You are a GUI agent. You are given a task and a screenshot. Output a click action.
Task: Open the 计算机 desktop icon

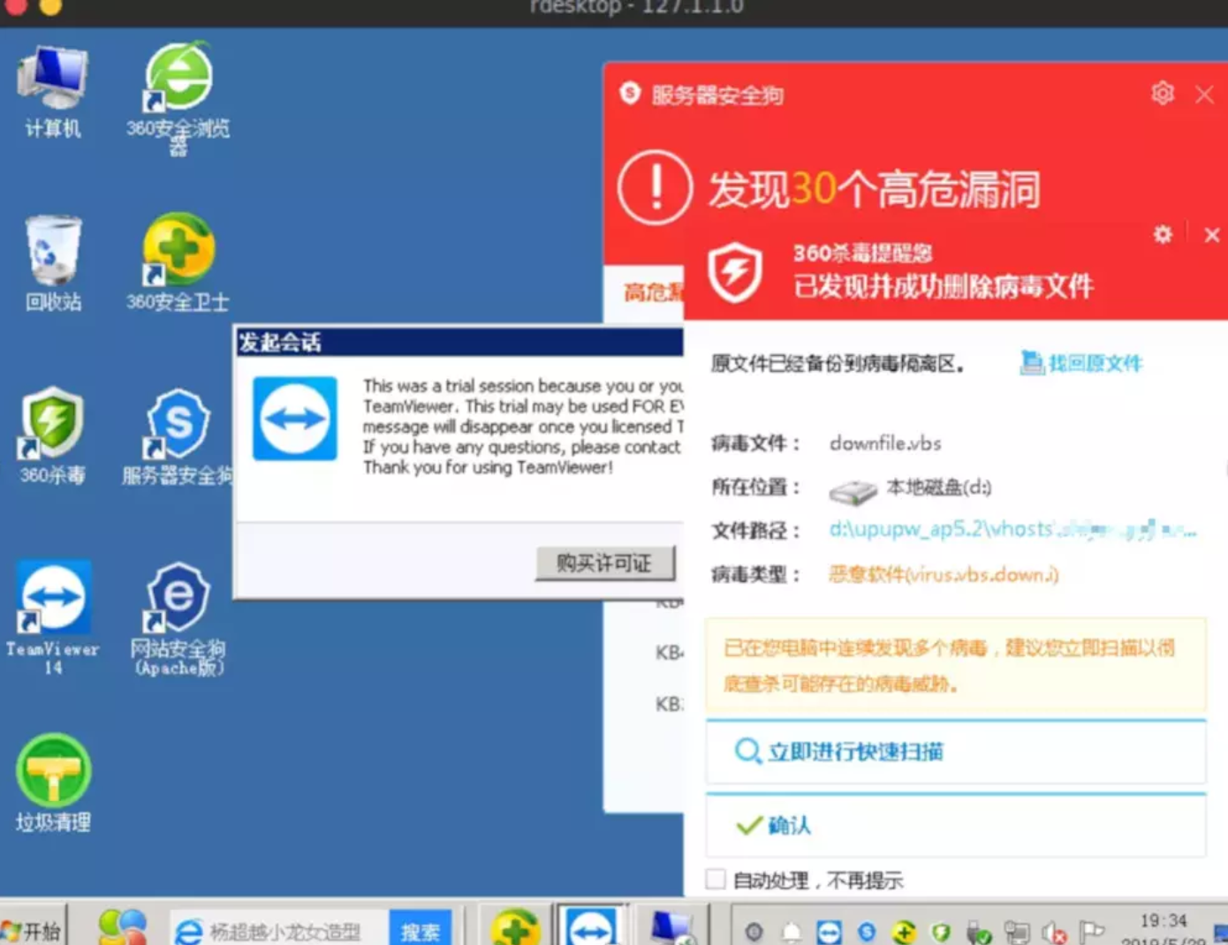click(52, 93)
